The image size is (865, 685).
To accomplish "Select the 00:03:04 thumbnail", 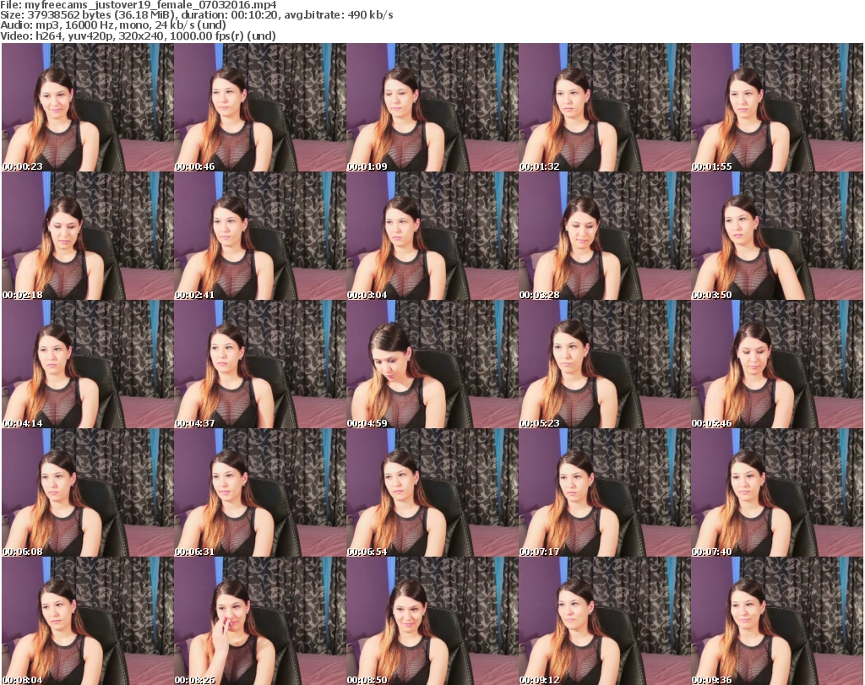I will pyautogui.click(x=432, y=236).
